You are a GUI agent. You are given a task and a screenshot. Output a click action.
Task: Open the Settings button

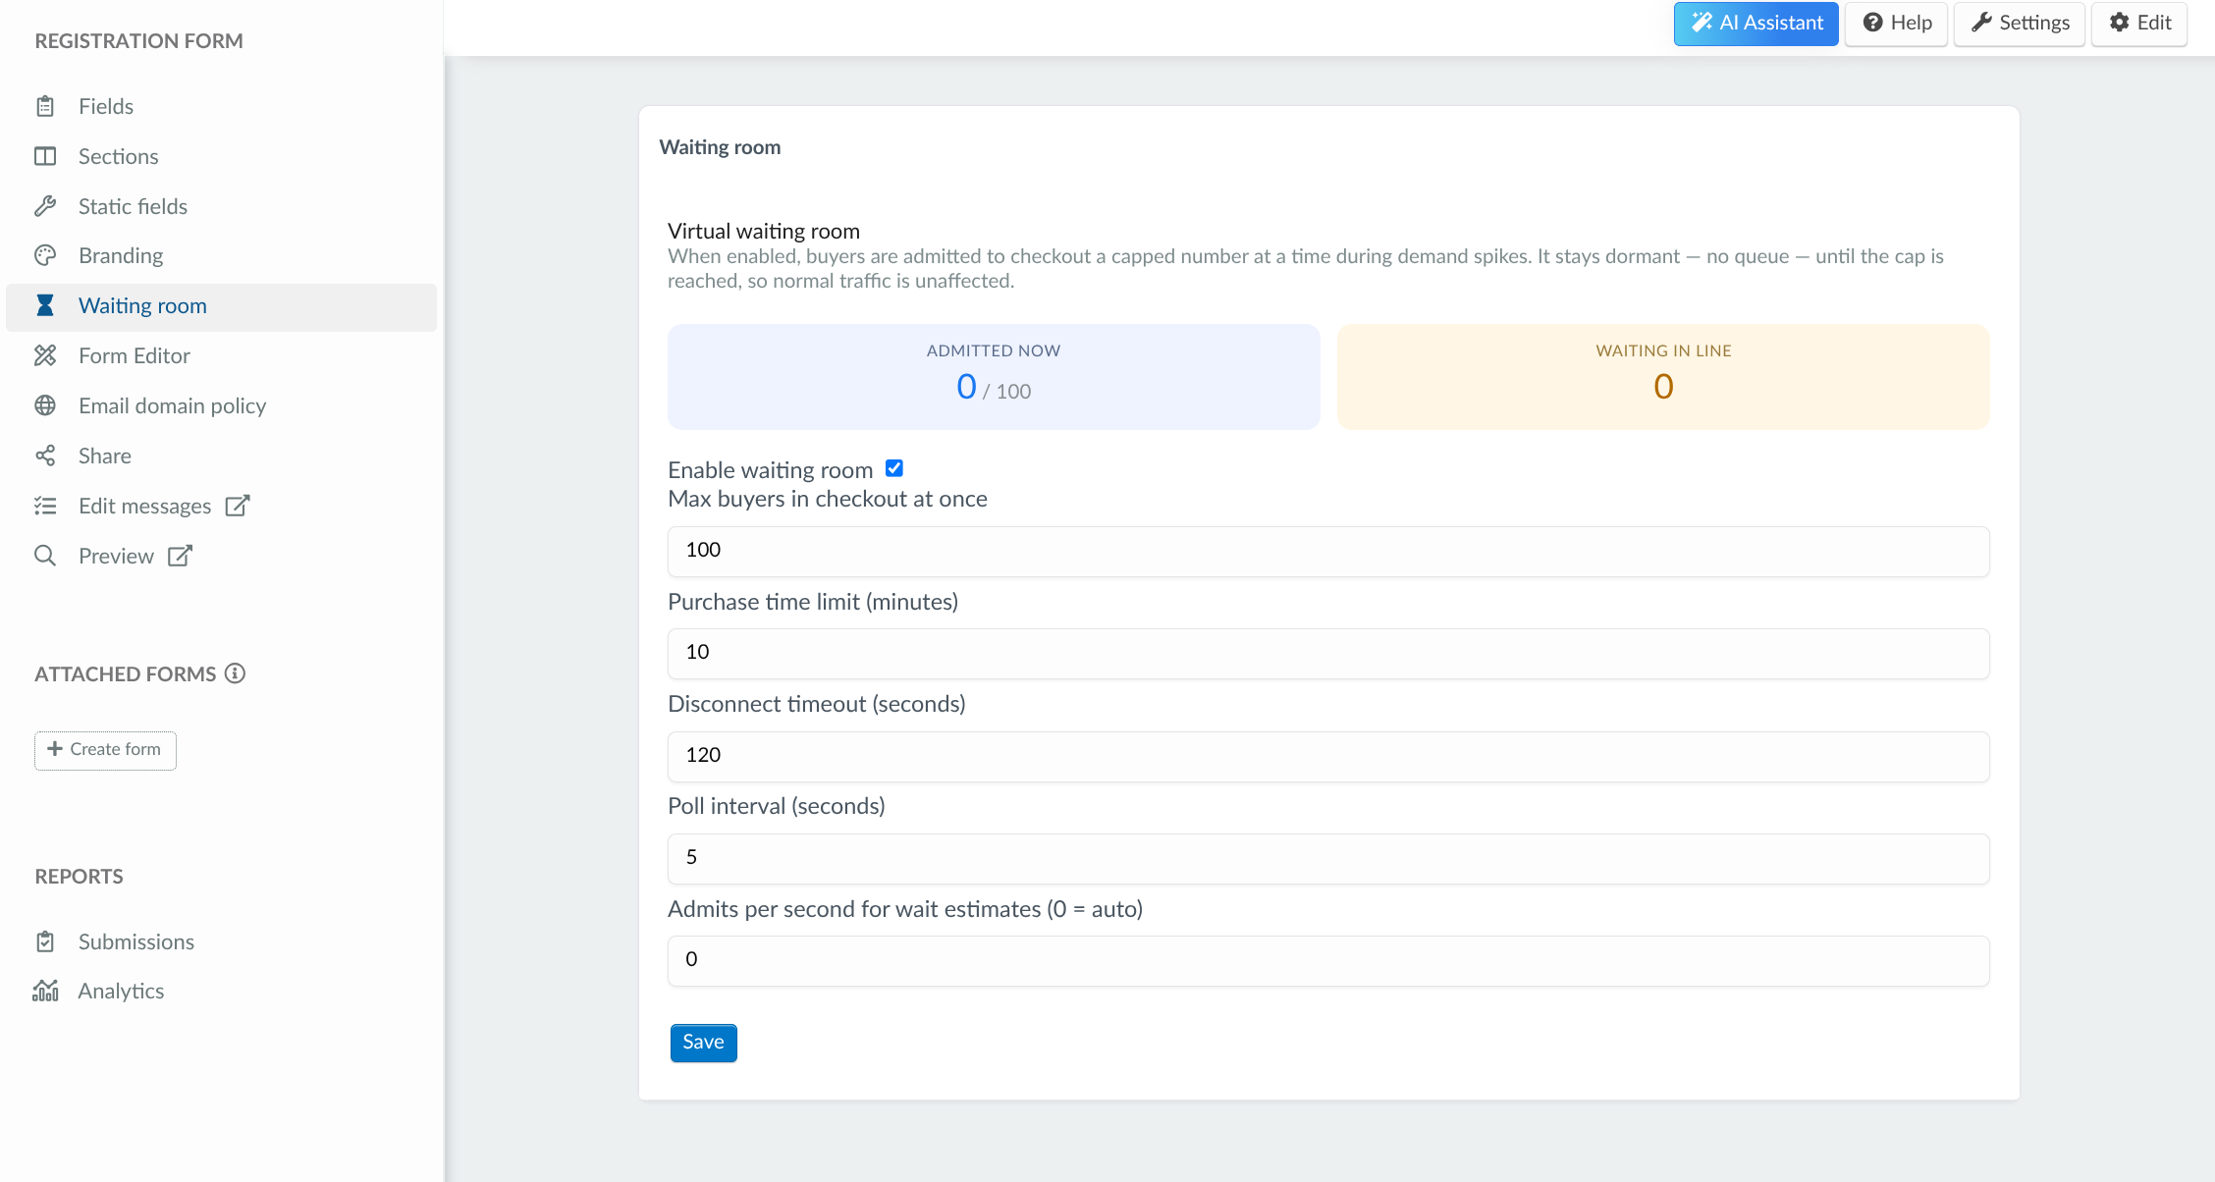tap(2020, 24)
